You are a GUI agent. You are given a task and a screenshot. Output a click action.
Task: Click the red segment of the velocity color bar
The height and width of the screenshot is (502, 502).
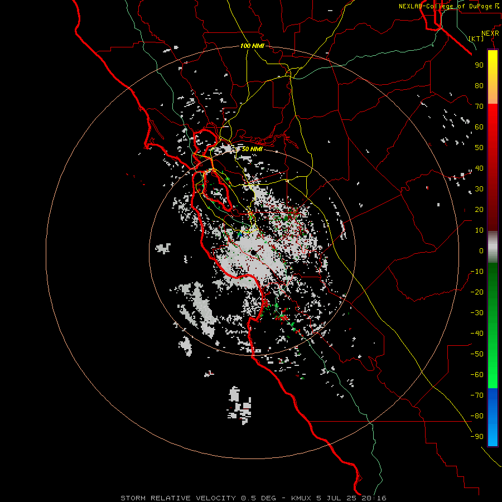point(493,166)
